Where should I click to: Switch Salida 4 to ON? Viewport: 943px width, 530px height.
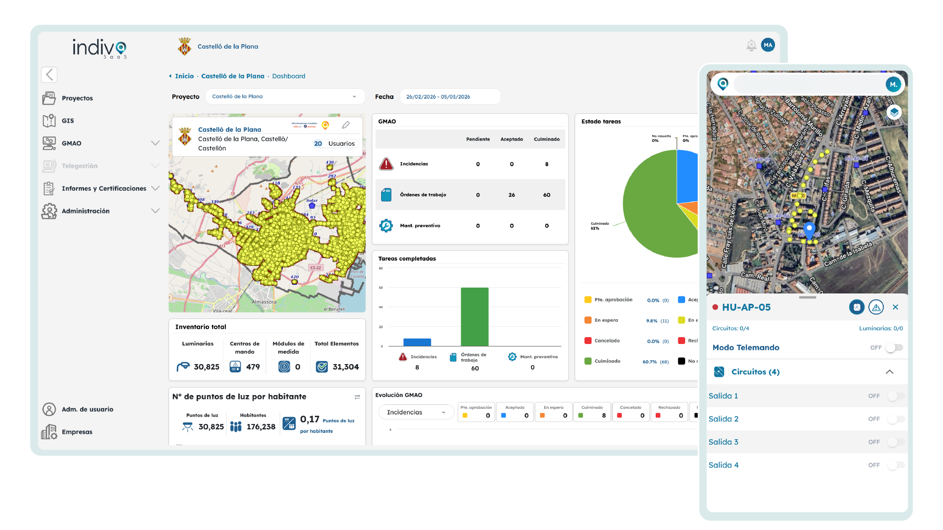(x=897, y=465)
